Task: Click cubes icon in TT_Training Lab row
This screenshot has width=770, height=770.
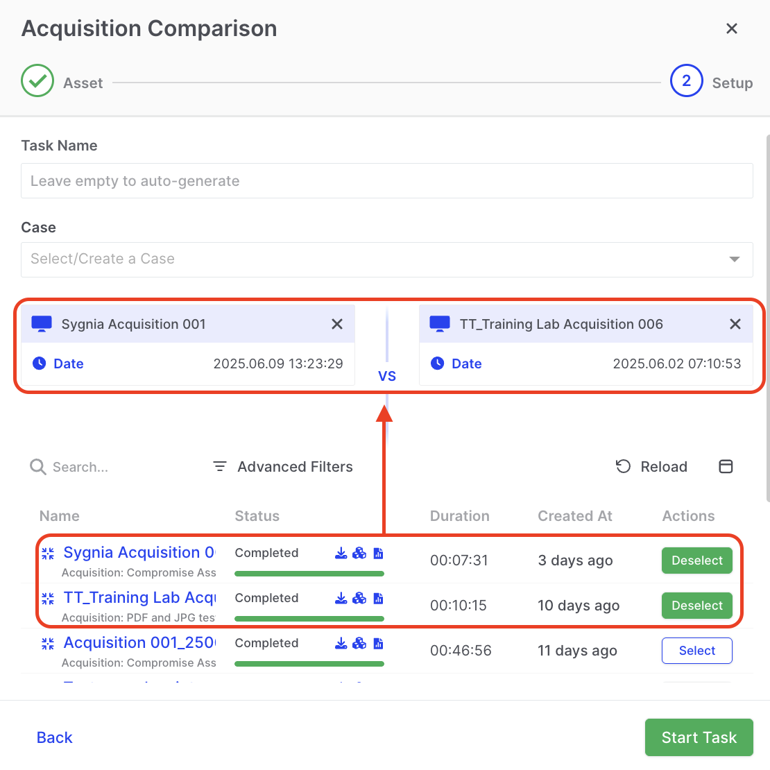Action: click(359, 598)
